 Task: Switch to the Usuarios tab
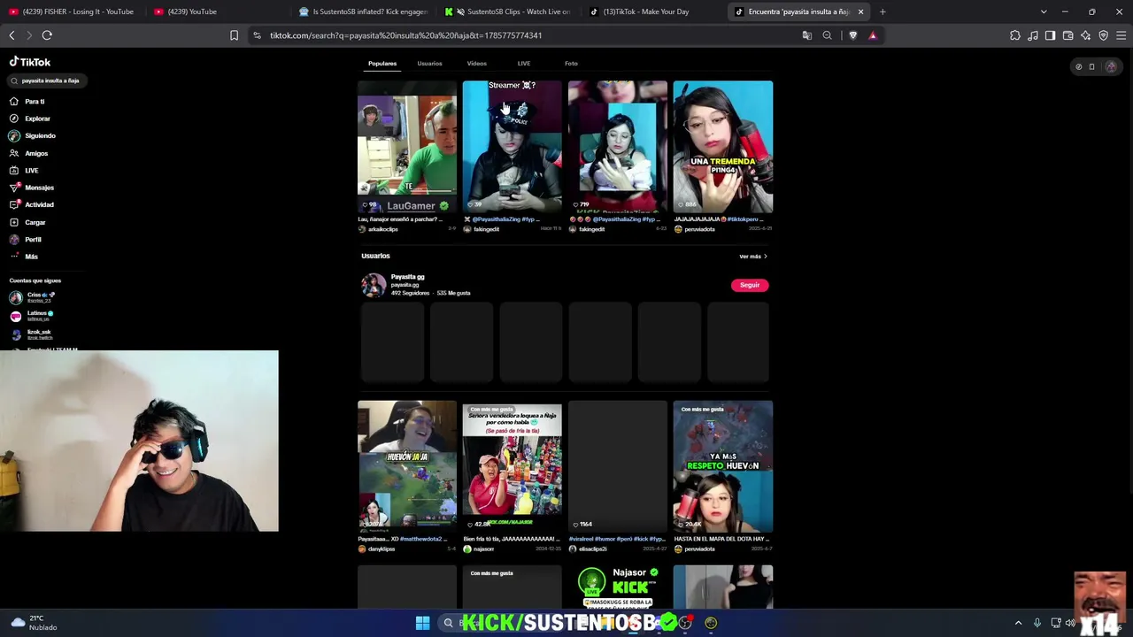click(429, 64)
